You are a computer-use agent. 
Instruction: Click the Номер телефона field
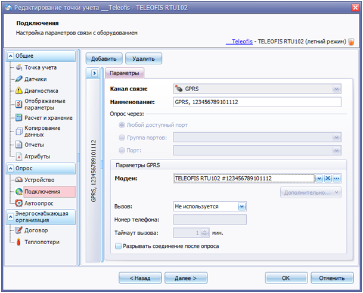point(210,220)
